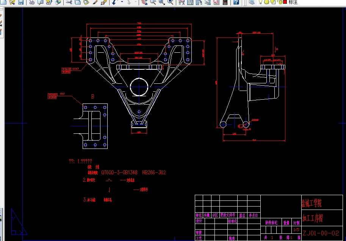Screen dimensions: 346x241
Task: Select the Zoom Window tool
Action: pyautogui.click(x=162, y=2)
